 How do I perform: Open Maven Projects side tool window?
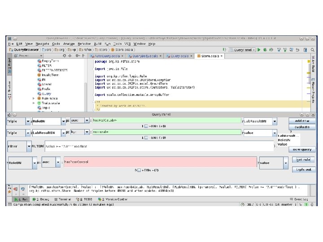313,91
